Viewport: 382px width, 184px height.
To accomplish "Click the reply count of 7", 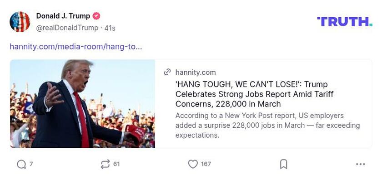I will click(31, 164).
